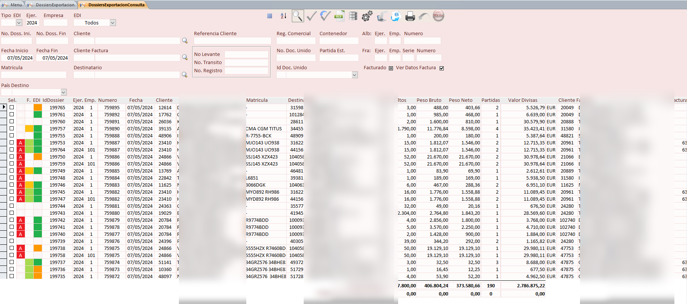Switch to the DossiersExportacion tab
The width and height of the screenshot is (687, 304).
pos(51,5)
